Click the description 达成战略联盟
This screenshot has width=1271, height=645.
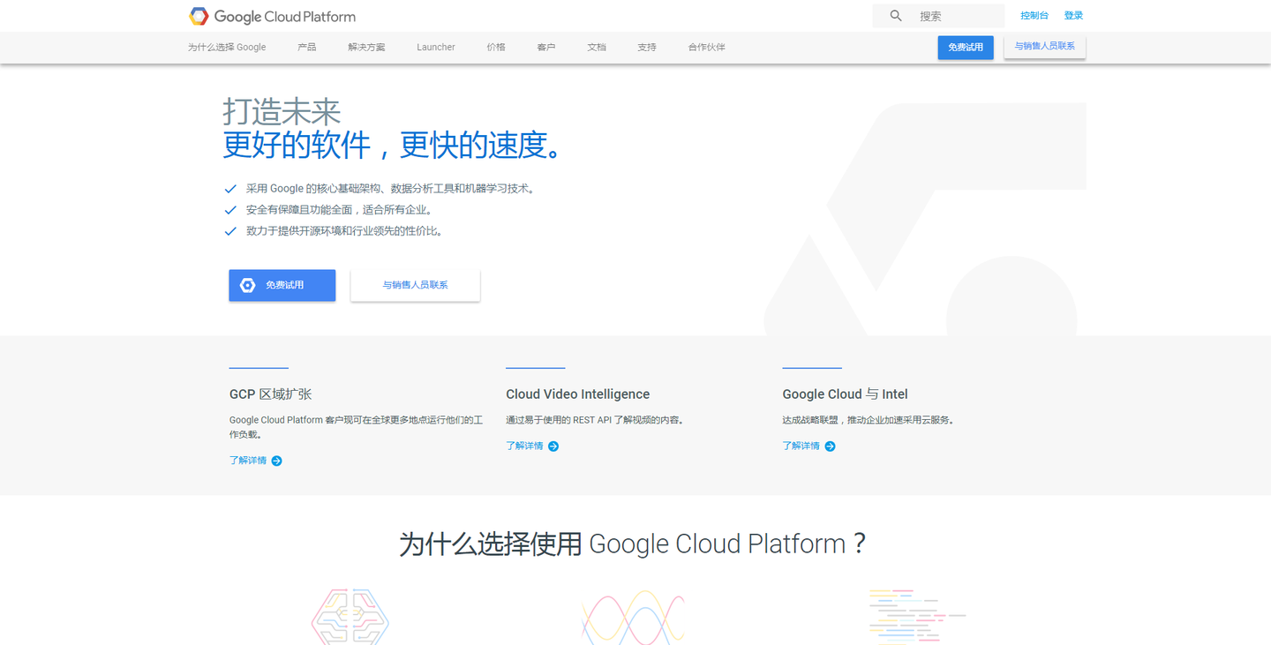coord(869,421)
